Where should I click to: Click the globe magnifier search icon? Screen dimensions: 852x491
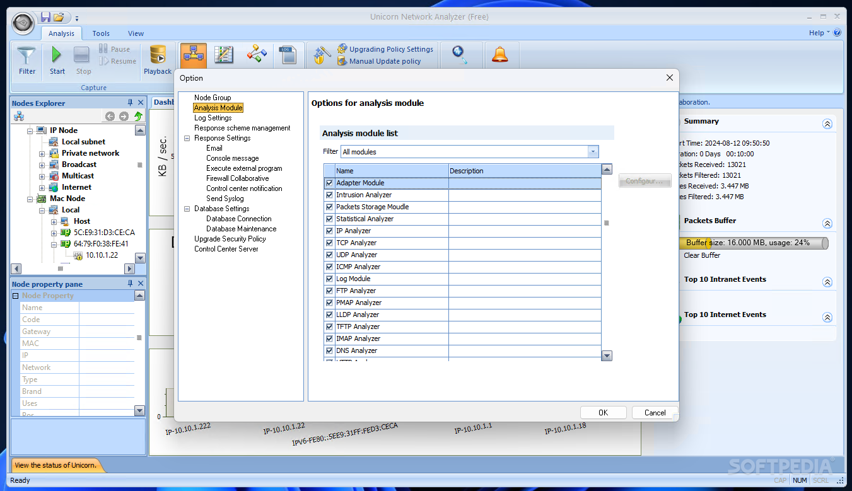pyautogui.click(x=460, y=55)
